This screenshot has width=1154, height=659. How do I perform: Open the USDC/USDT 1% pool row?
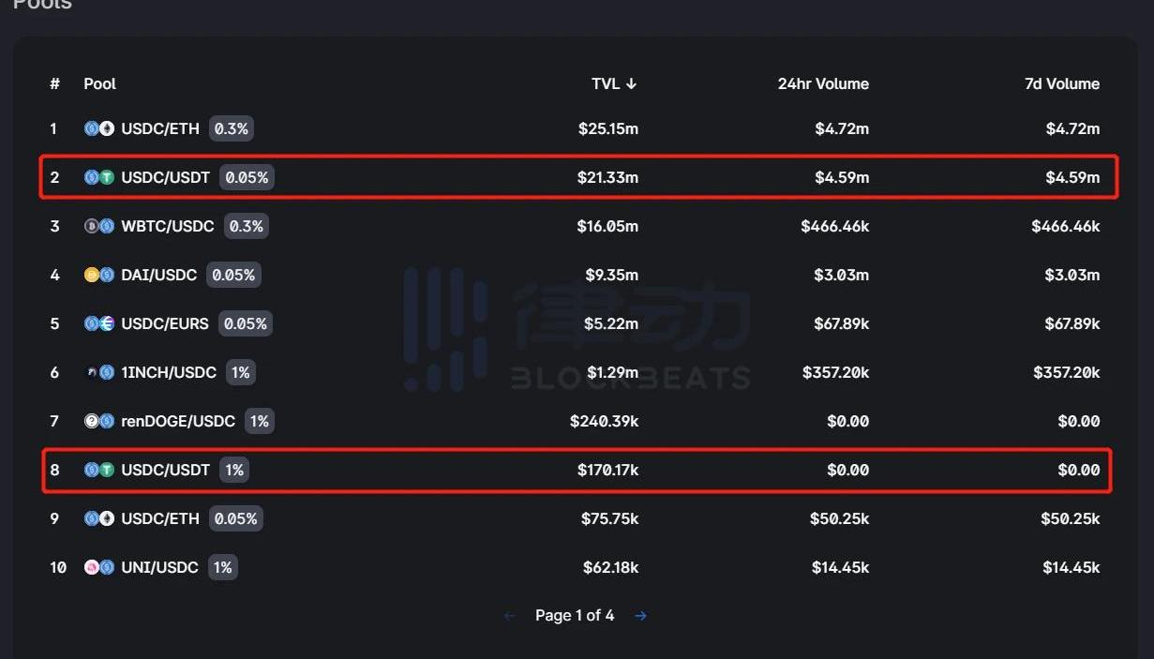[x=165, y=470]
